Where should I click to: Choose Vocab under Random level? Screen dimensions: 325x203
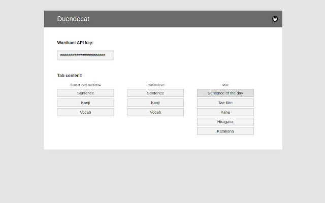click(x=155, y=112)
